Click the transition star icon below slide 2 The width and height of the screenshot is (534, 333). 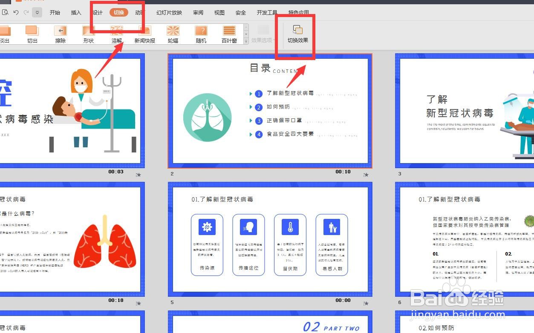coord(366,175)
